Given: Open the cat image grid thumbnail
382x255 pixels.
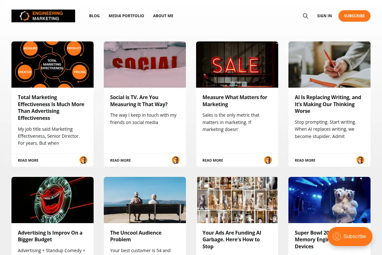Looking at the screenshot, I should tap(237, 200).
